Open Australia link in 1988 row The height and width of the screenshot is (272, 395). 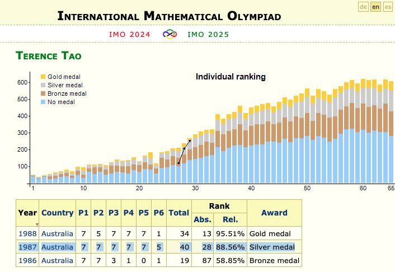[x=57, y=234]
